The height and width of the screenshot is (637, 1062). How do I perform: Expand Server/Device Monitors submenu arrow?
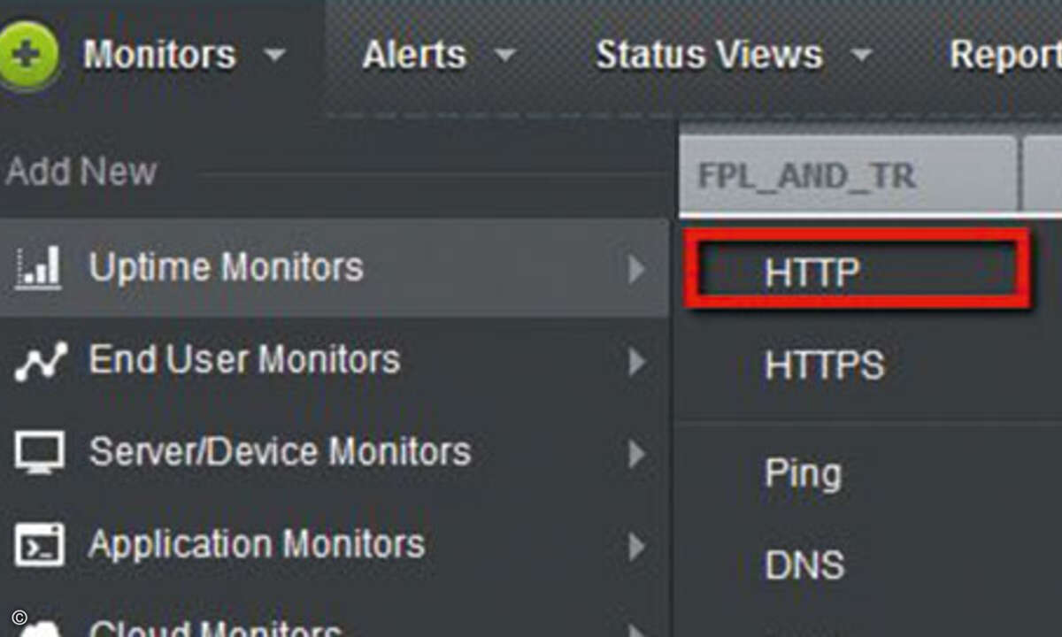click(636, 454)
